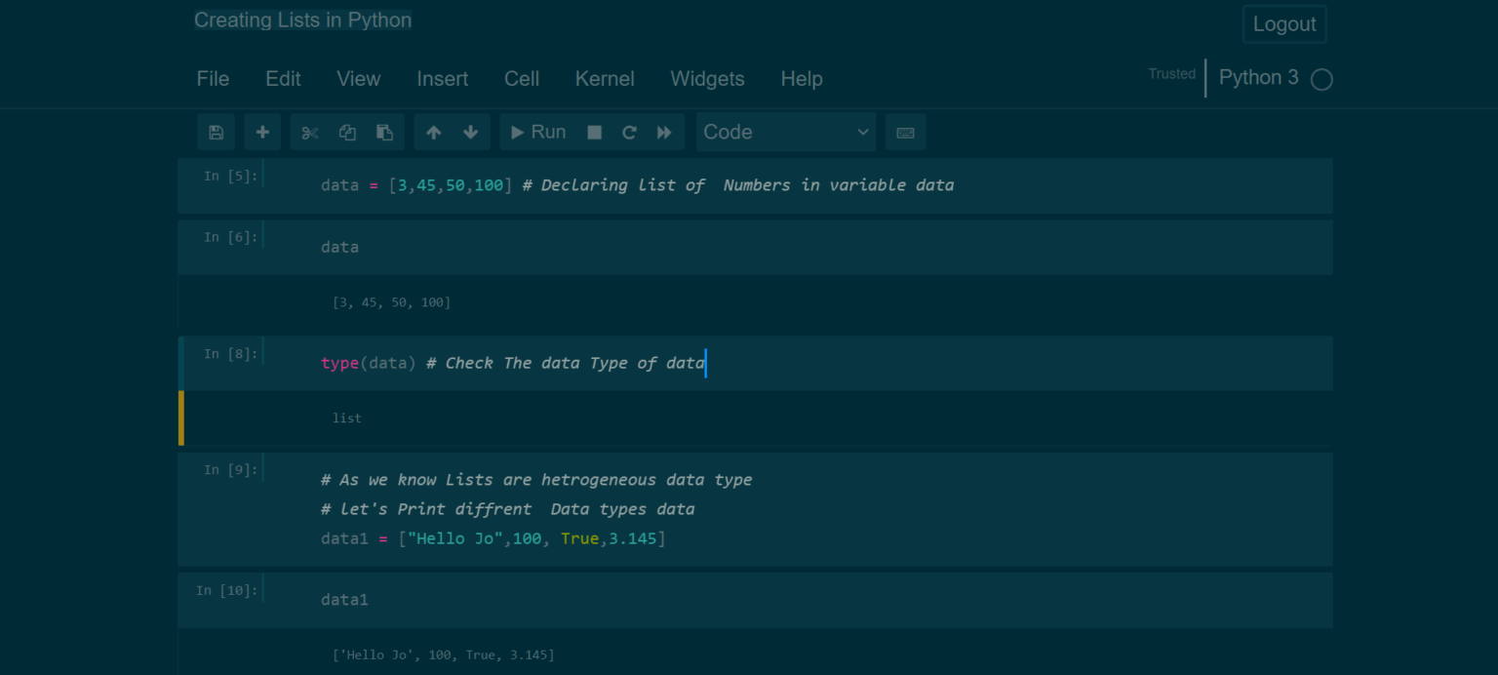Open the Edit menu
Image resolution: width=1498 pixels, height=675 pixels.
[283, 79]
